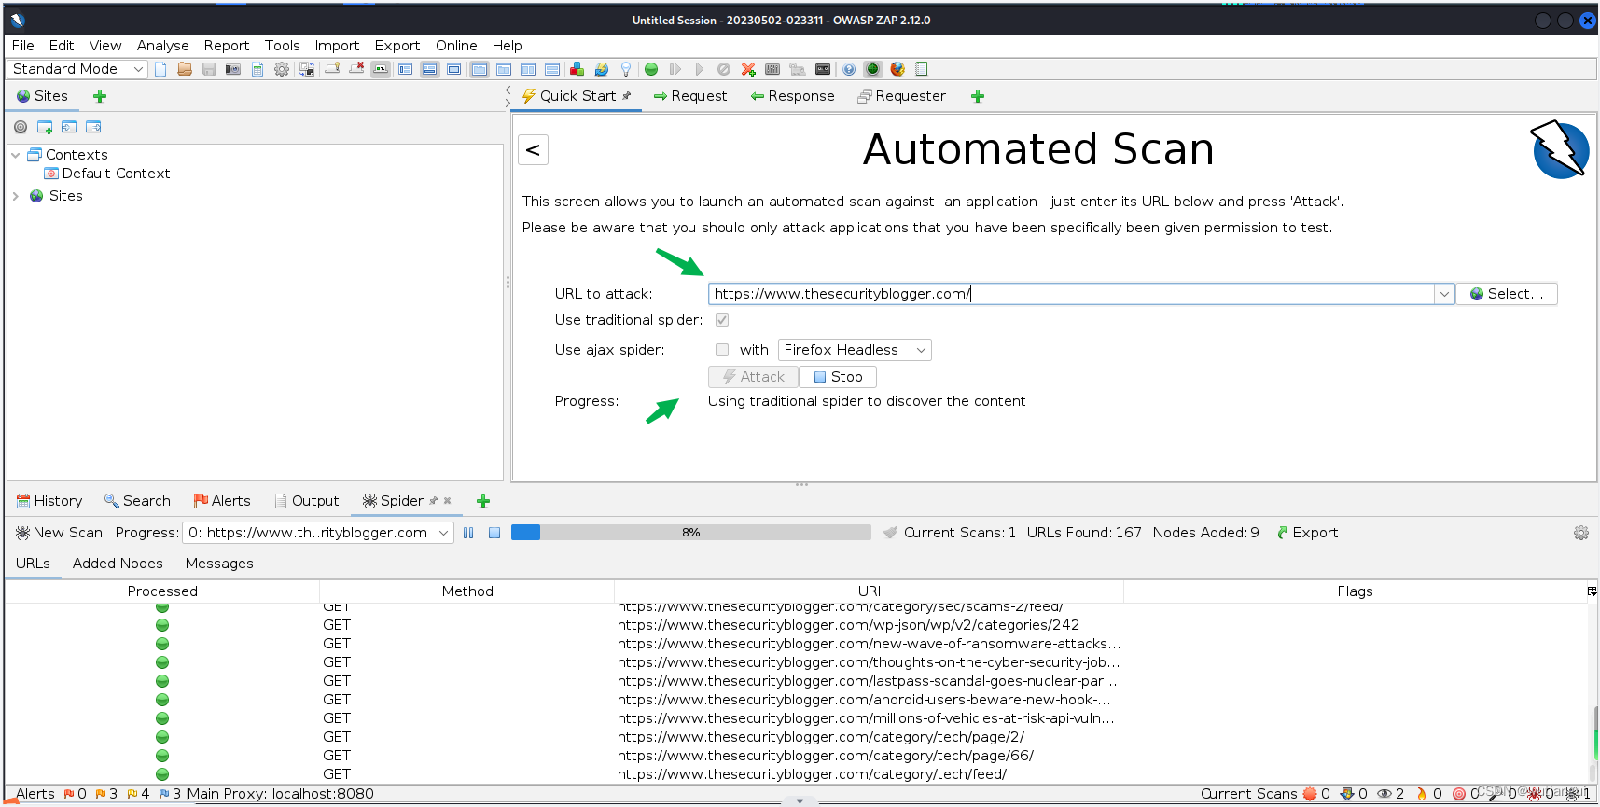Click the Open Session folder icon
Screen dimensions: 1600x807
coord(185,69)
